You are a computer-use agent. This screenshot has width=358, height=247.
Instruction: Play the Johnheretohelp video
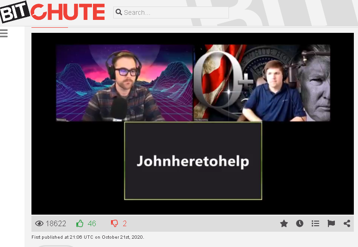click(x=192, y=123)
